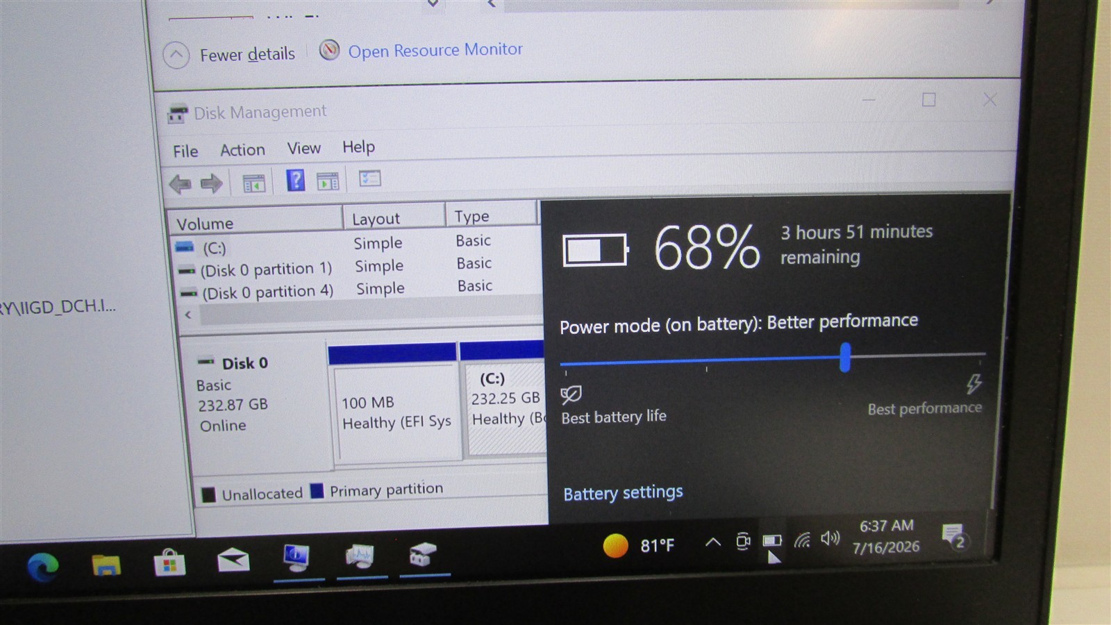1111x625 pixels.
Task: Click the Disk Management title bar icon
Action: click(x=178, y=114)
